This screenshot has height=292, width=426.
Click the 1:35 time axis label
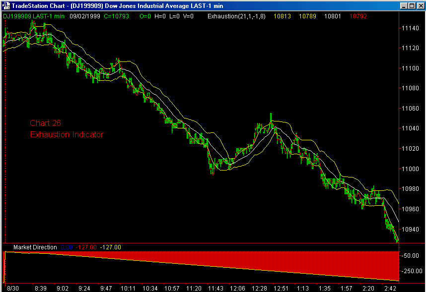coord(325,289)
